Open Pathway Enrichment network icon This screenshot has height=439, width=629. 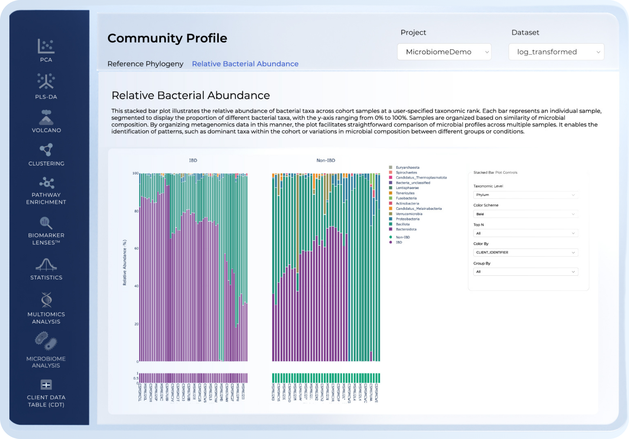(x=47, y=183)
